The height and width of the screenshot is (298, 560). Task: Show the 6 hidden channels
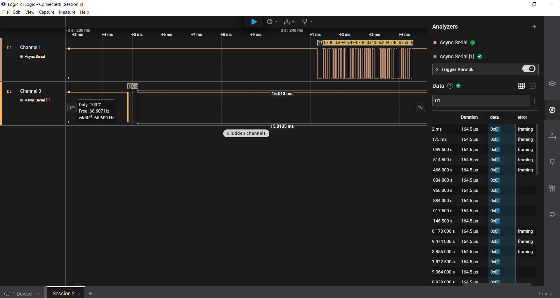246,133
